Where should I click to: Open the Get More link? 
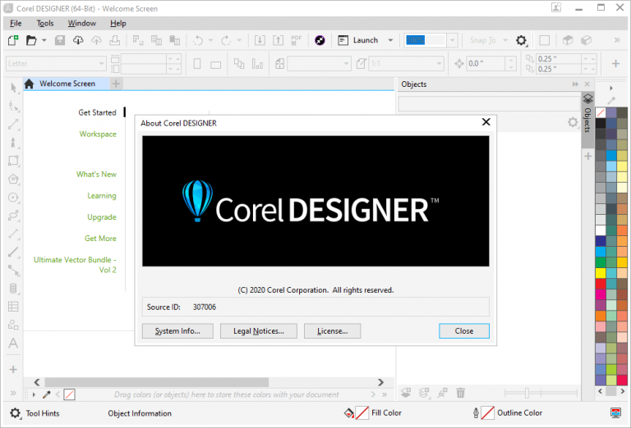pos(100,238)
